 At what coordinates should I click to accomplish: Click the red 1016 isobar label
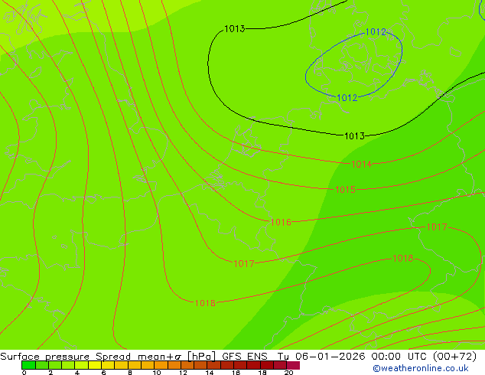[281, 222]
